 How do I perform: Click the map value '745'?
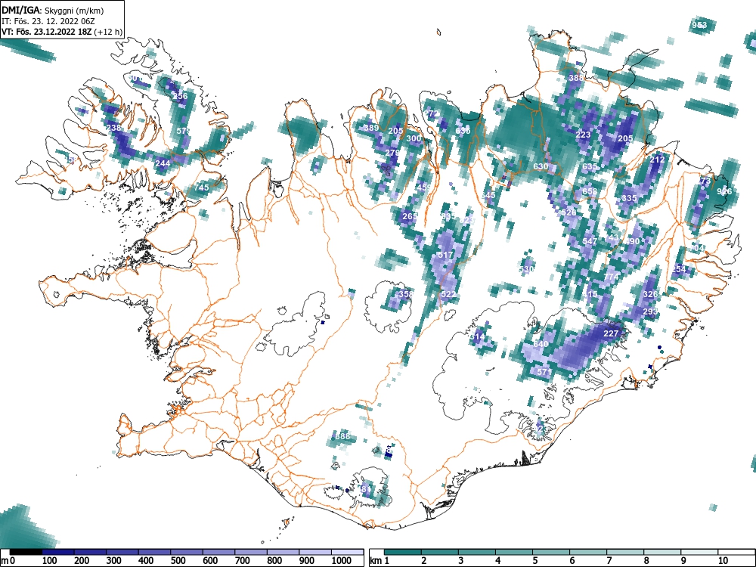202,187
